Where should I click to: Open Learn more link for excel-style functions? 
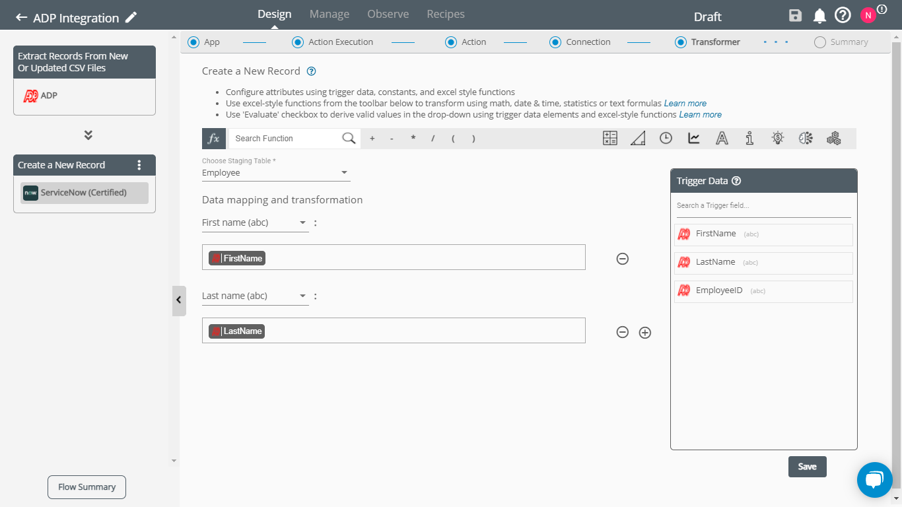[685, 104]
